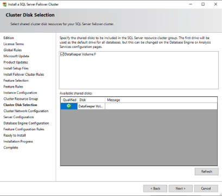Proceed with the Next button

pyautogui.click(x=180, y=188)
